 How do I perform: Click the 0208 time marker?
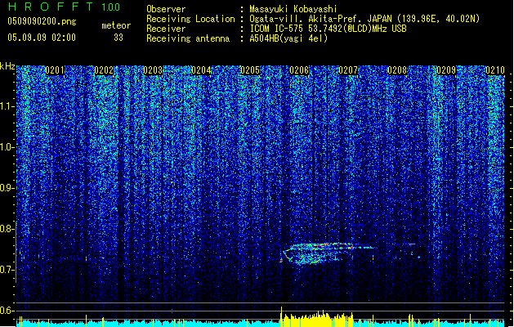(397, 70)
